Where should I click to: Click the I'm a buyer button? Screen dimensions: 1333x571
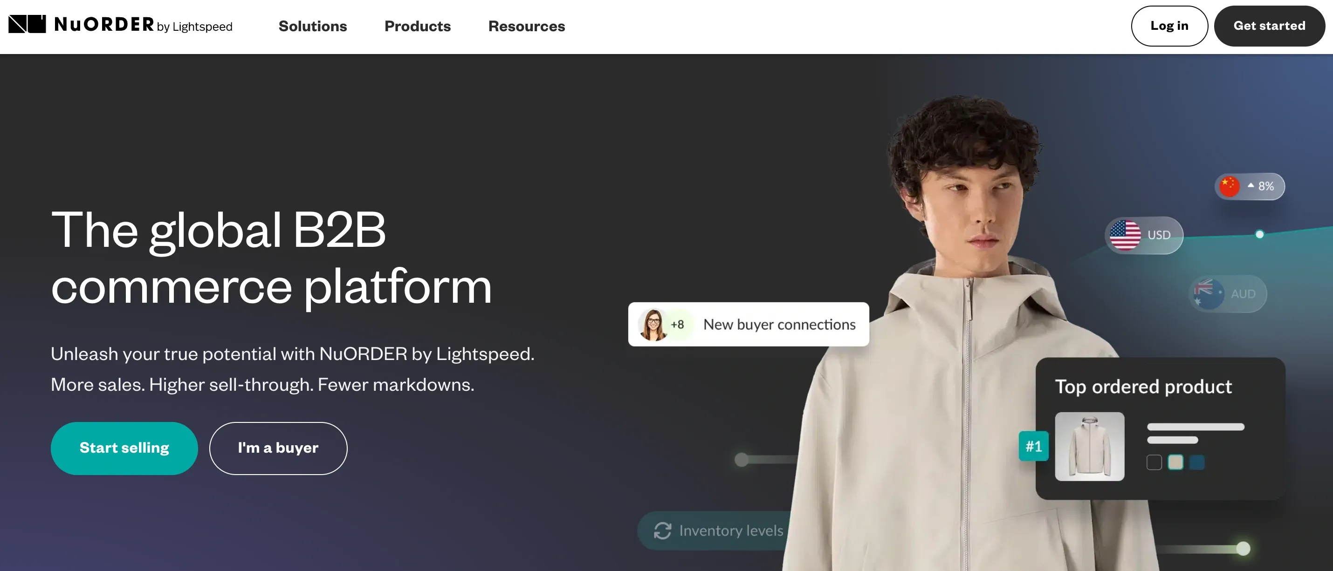click(278, 448)
